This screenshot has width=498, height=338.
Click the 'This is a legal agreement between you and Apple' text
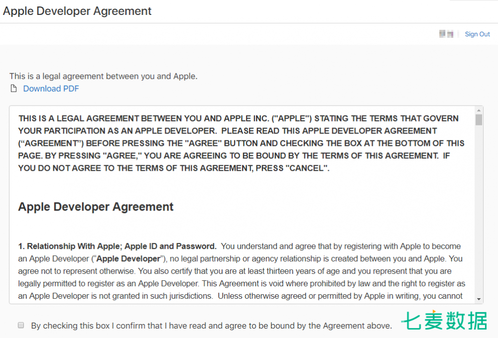[104, 76]
